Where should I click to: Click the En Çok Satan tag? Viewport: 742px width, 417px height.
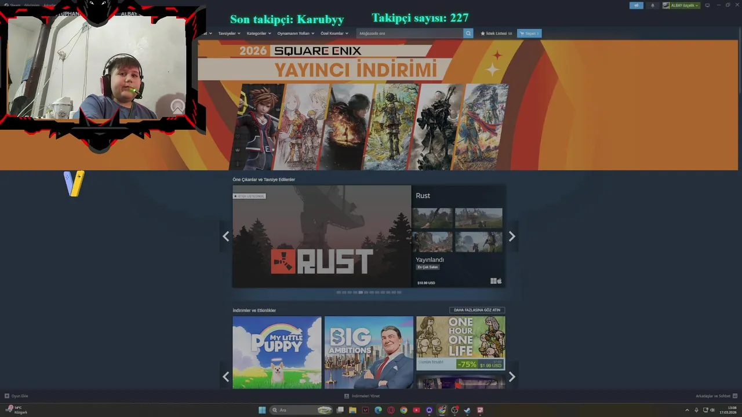pyautogui.click(x=428, y=267)
